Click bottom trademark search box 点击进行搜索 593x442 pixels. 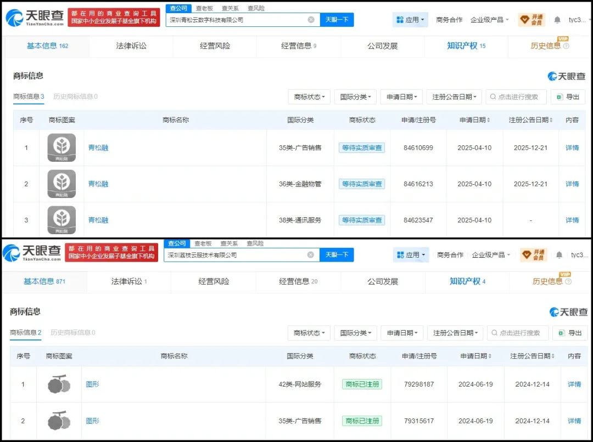517,333
